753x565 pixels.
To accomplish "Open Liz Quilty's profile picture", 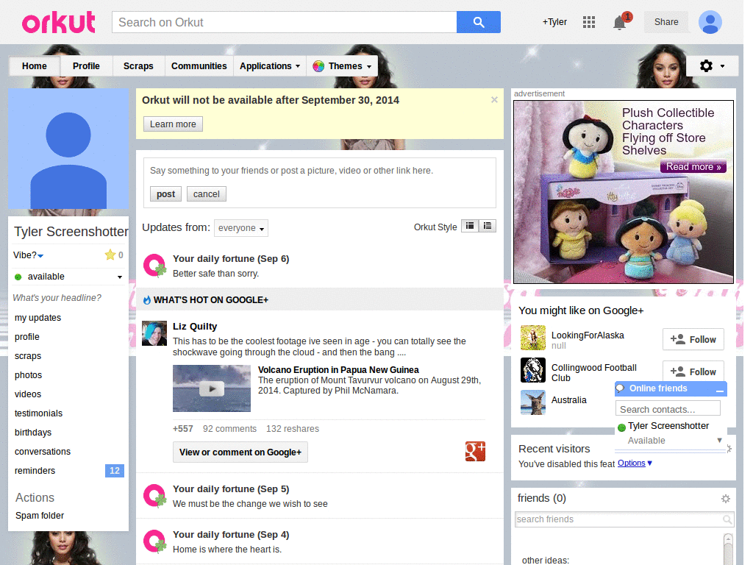I will [154, 333].
